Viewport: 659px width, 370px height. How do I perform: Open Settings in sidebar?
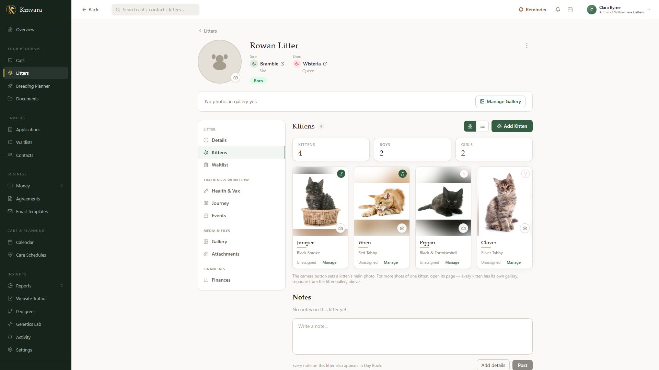[36, 350]
